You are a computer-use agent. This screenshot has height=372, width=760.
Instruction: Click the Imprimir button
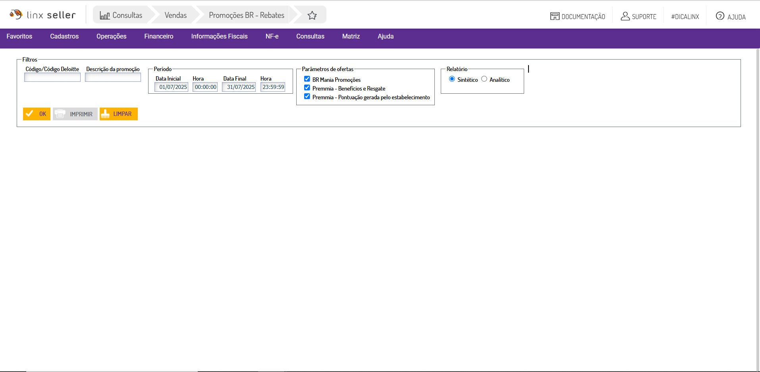coord(75,114)
